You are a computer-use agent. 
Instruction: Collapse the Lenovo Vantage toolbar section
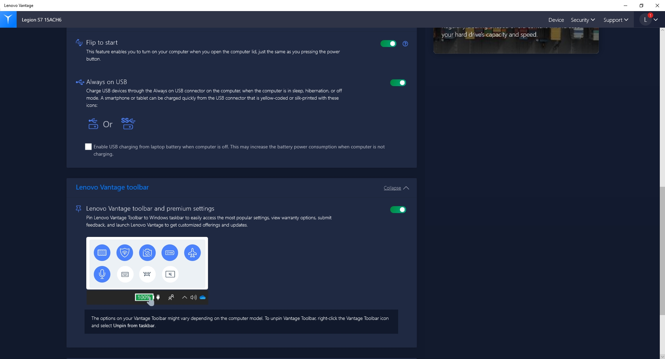click(x=396, y=188)
